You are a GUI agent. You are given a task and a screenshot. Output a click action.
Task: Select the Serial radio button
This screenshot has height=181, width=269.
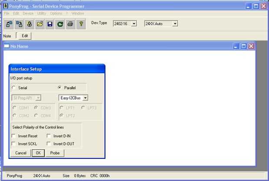pyautogui.click(x=14, y=87)
